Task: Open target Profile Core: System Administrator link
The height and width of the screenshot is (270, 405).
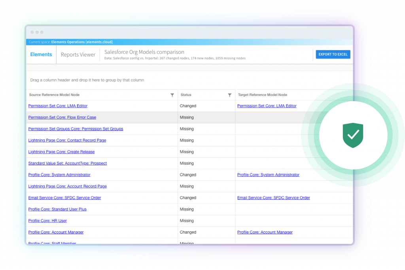Action: coord(268,175)
